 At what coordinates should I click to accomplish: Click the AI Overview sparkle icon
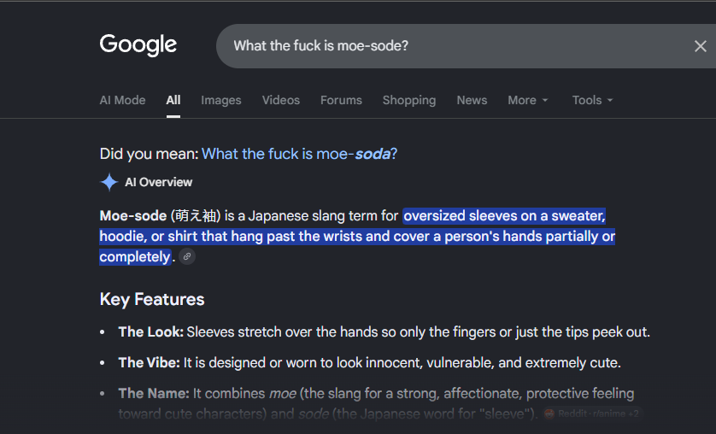click(x=109, y=182)
